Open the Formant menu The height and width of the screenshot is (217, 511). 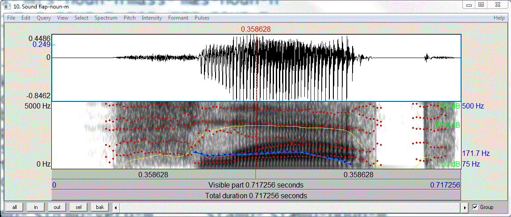click(x=178, y=18)
